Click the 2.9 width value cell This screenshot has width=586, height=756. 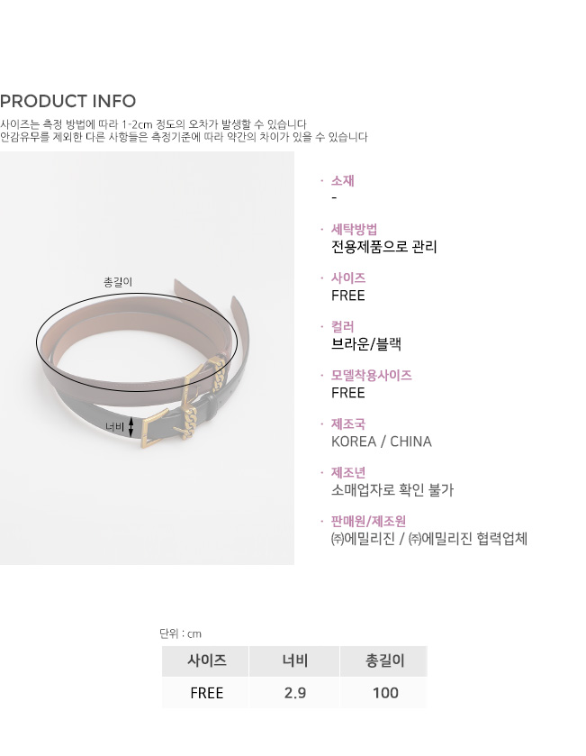(294, 693)
